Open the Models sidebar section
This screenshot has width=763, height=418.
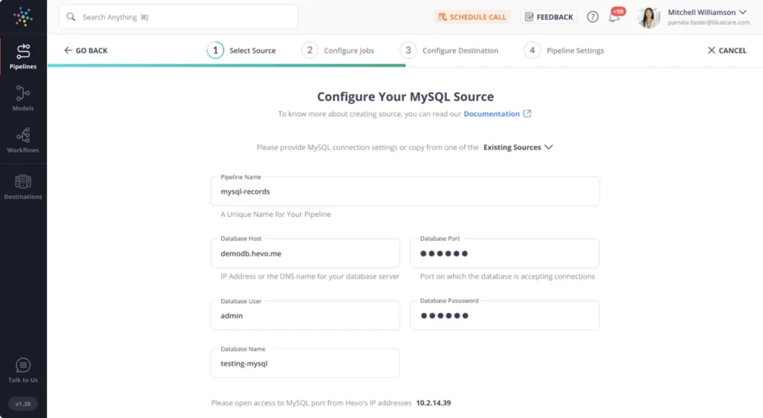23,98
